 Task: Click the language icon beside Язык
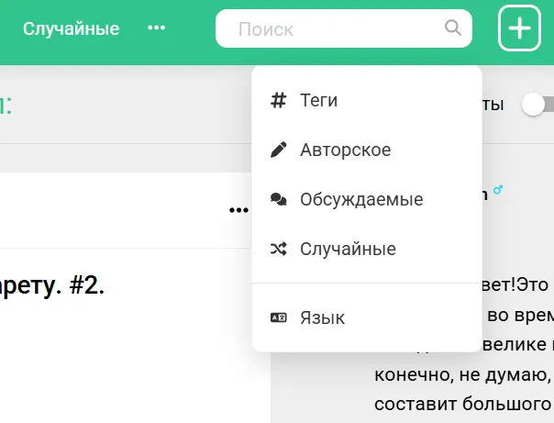(x=279, y=317)
